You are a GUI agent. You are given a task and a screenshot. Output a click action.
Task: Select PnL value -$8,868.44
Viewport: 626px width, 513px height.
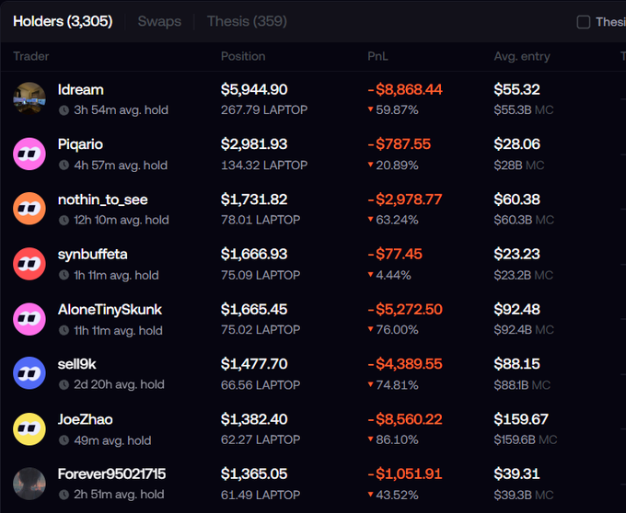coord(405,90)
